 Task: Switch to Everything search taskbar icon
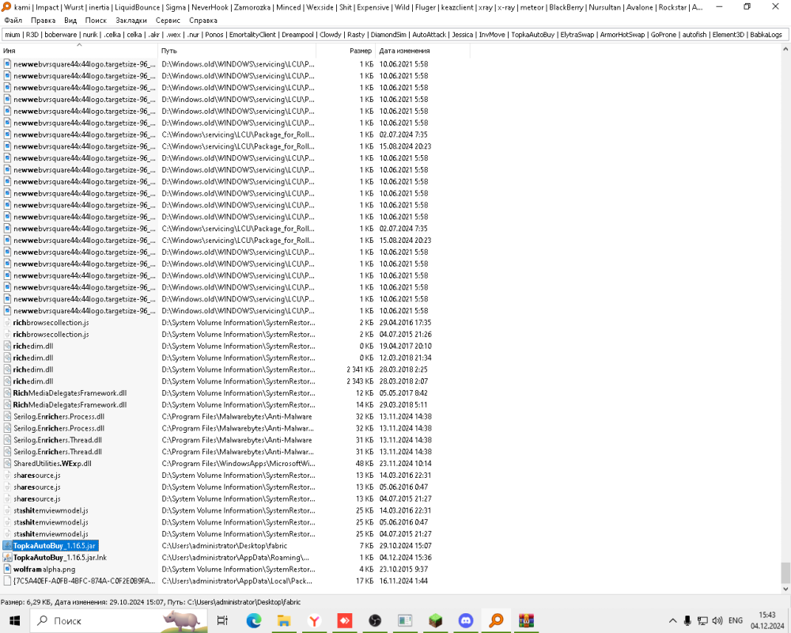[496, 620]
